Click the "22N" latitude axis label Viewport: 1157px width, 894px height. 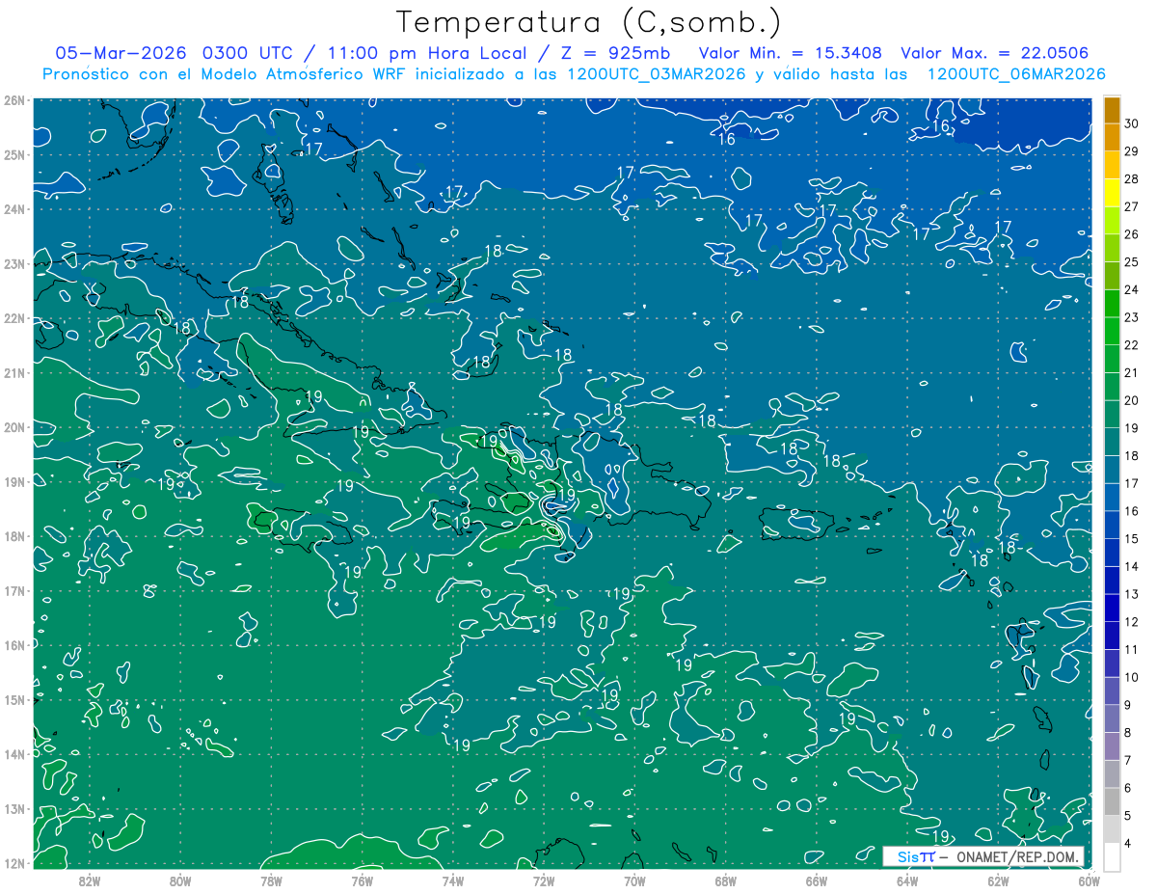14,318
